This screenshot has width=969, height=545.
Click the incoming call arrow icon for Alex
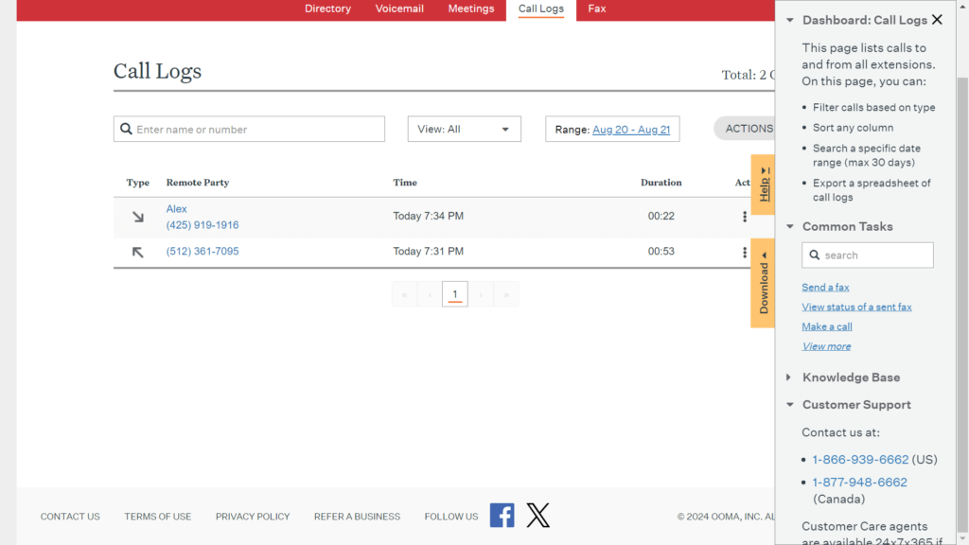coord(138,217)
